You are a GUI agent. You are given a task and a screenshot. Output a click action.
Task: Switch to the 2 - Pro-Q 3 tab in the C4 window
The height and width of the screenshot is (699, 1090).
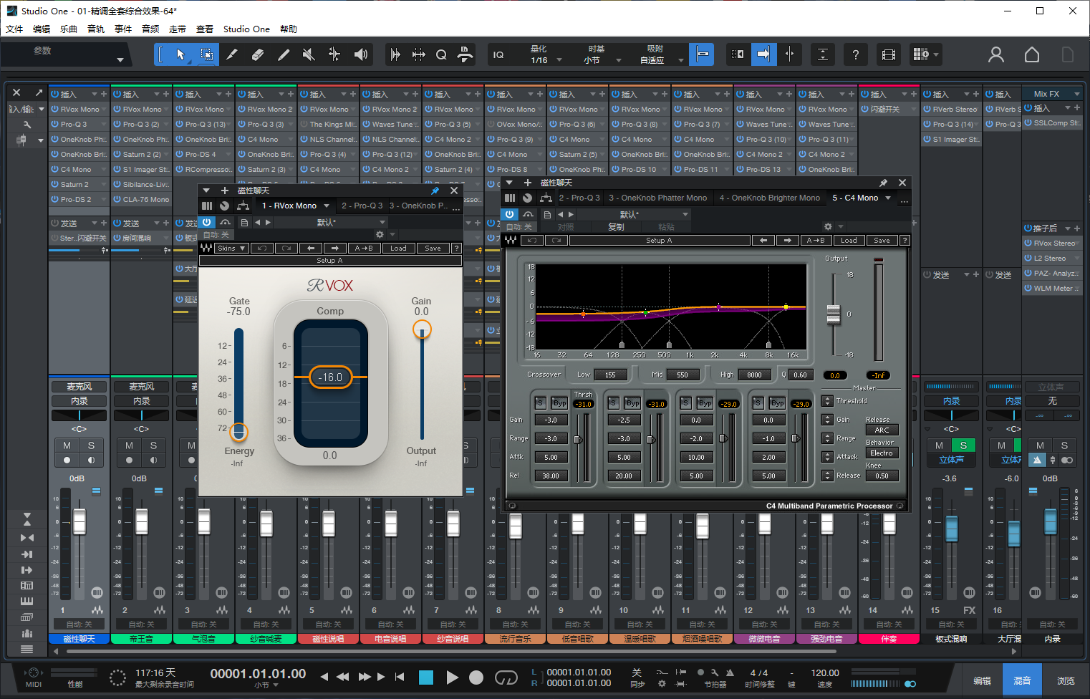[579, 198]
